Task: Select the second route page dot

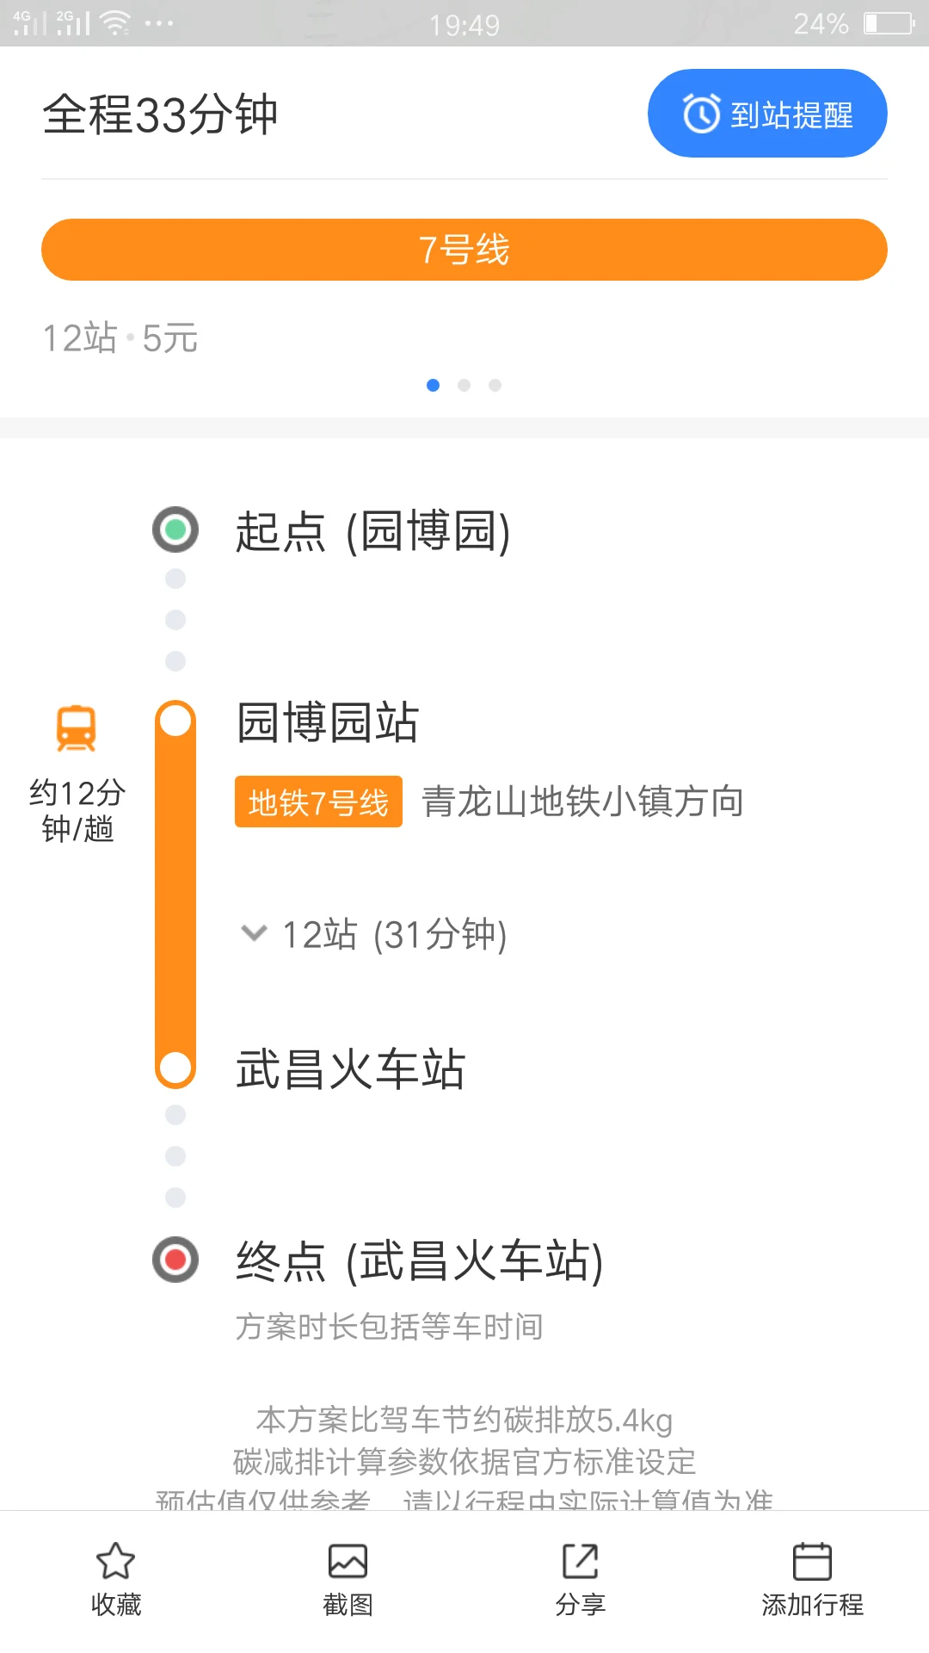Action: pyautogui.click(x=464, y=385)
